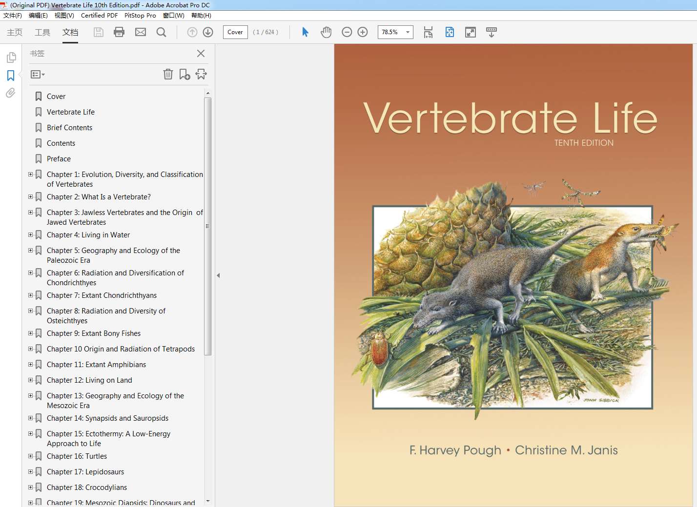Open the bookmark options menu
Image resolution: width=697 pixels, height=507 pixels.
click(x=37, y=74)
